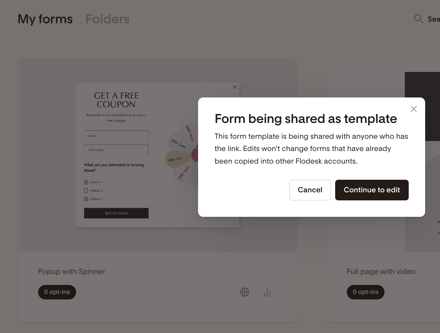Image resolution: width=440 pixels, height=333 pixels.
Task: Check the Option 2 checkbox
Action: point(86,191)
